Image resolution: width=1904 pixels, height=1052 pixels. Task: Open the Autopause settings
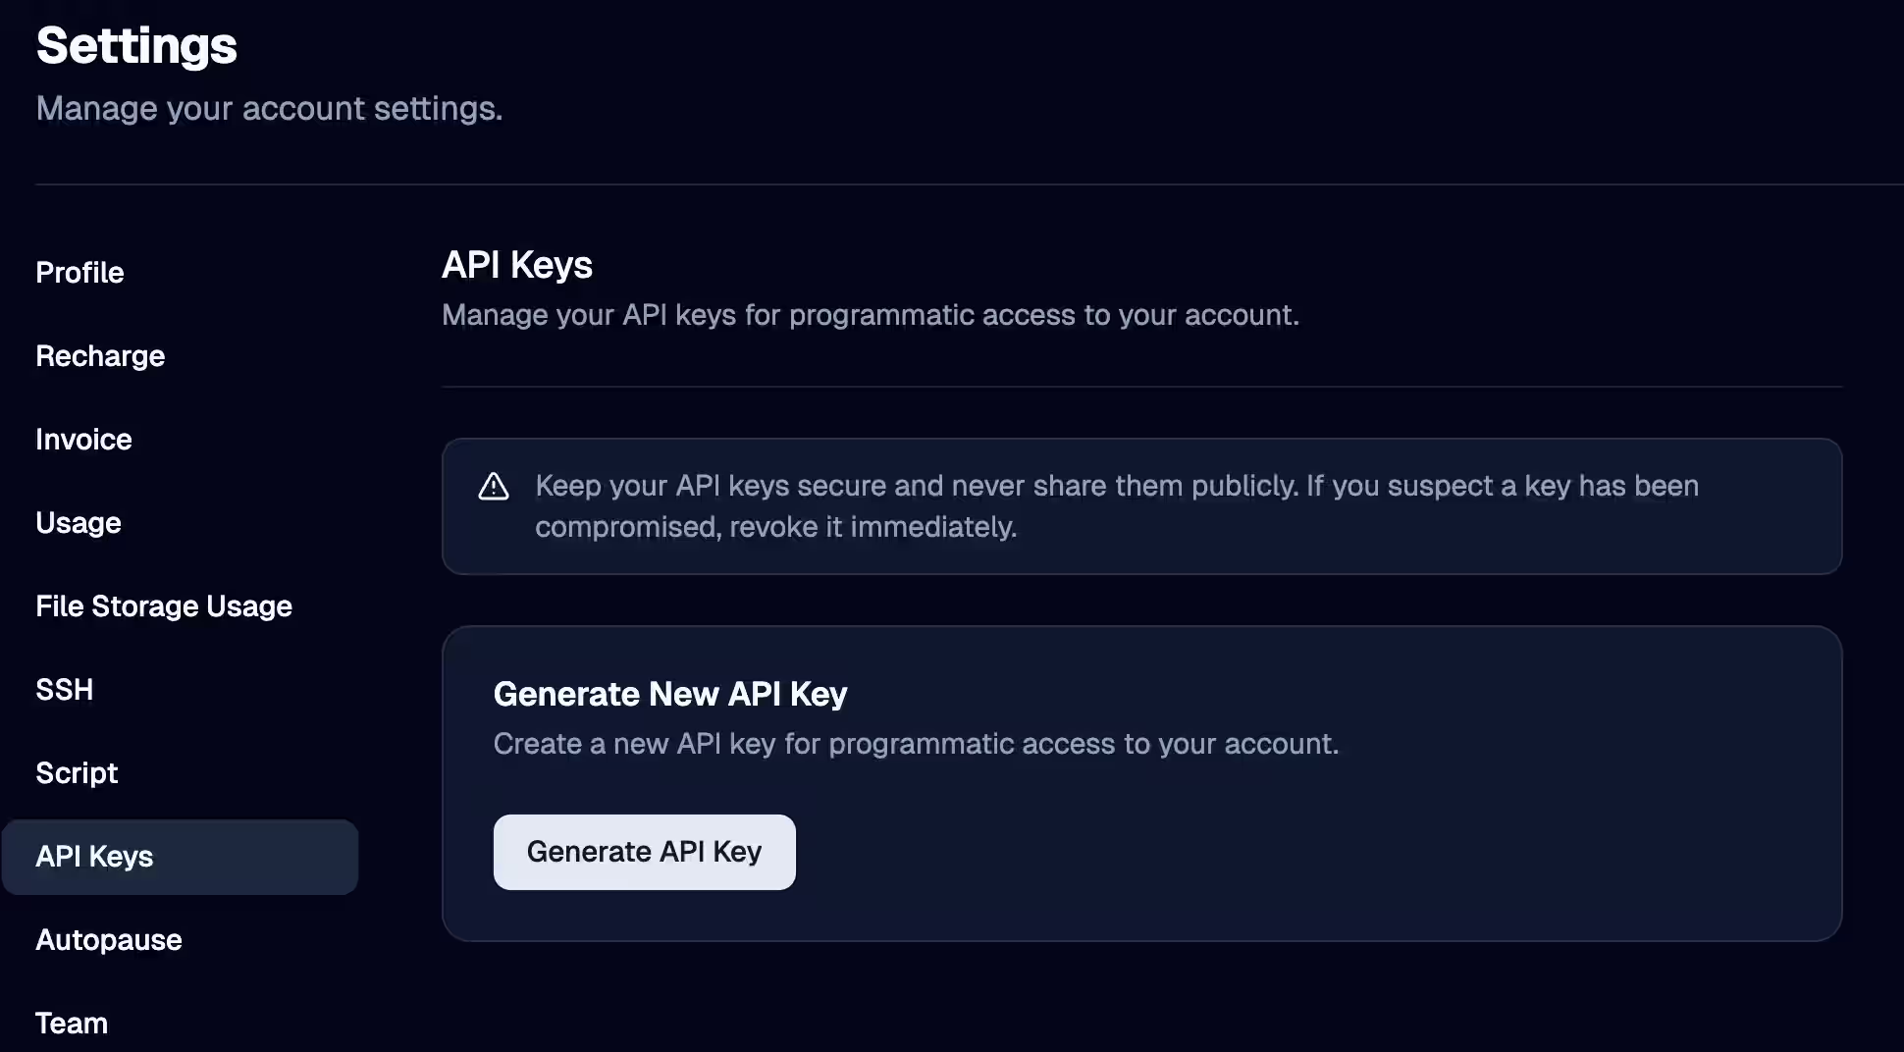108,940
